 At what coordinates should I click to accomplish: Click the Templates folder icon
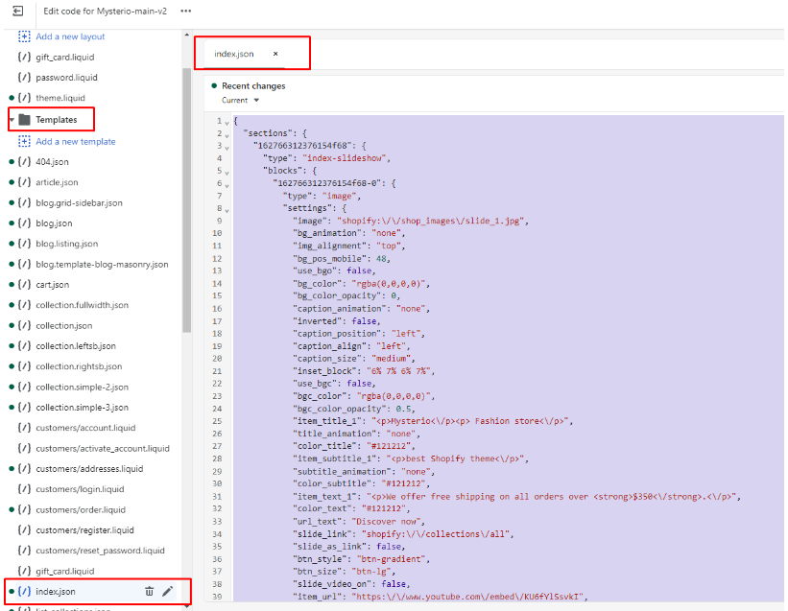tap(24, 120)
